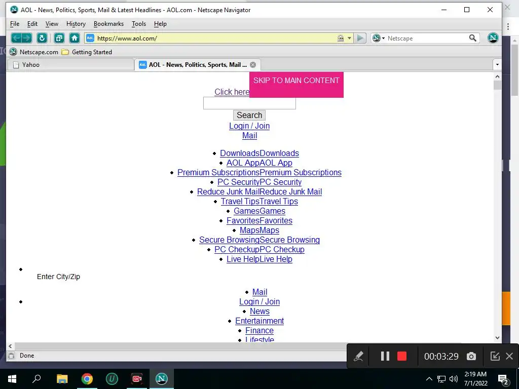The height and width of the screenshot is (389, 519).
Task: Open the notification center icon
Action: pyautogui.click(x=503, y=379)
